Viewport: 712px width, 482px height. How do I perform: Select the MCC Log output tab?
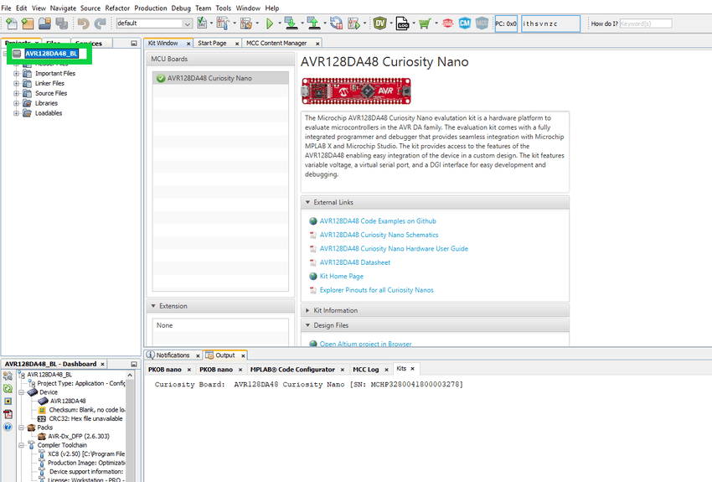click(x=365, y=369)
